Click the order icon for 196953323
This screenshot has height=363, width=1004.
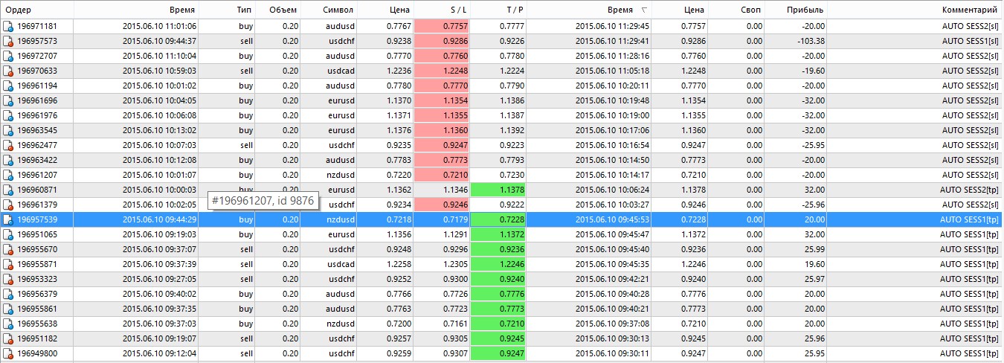click(x=8, y=279)
